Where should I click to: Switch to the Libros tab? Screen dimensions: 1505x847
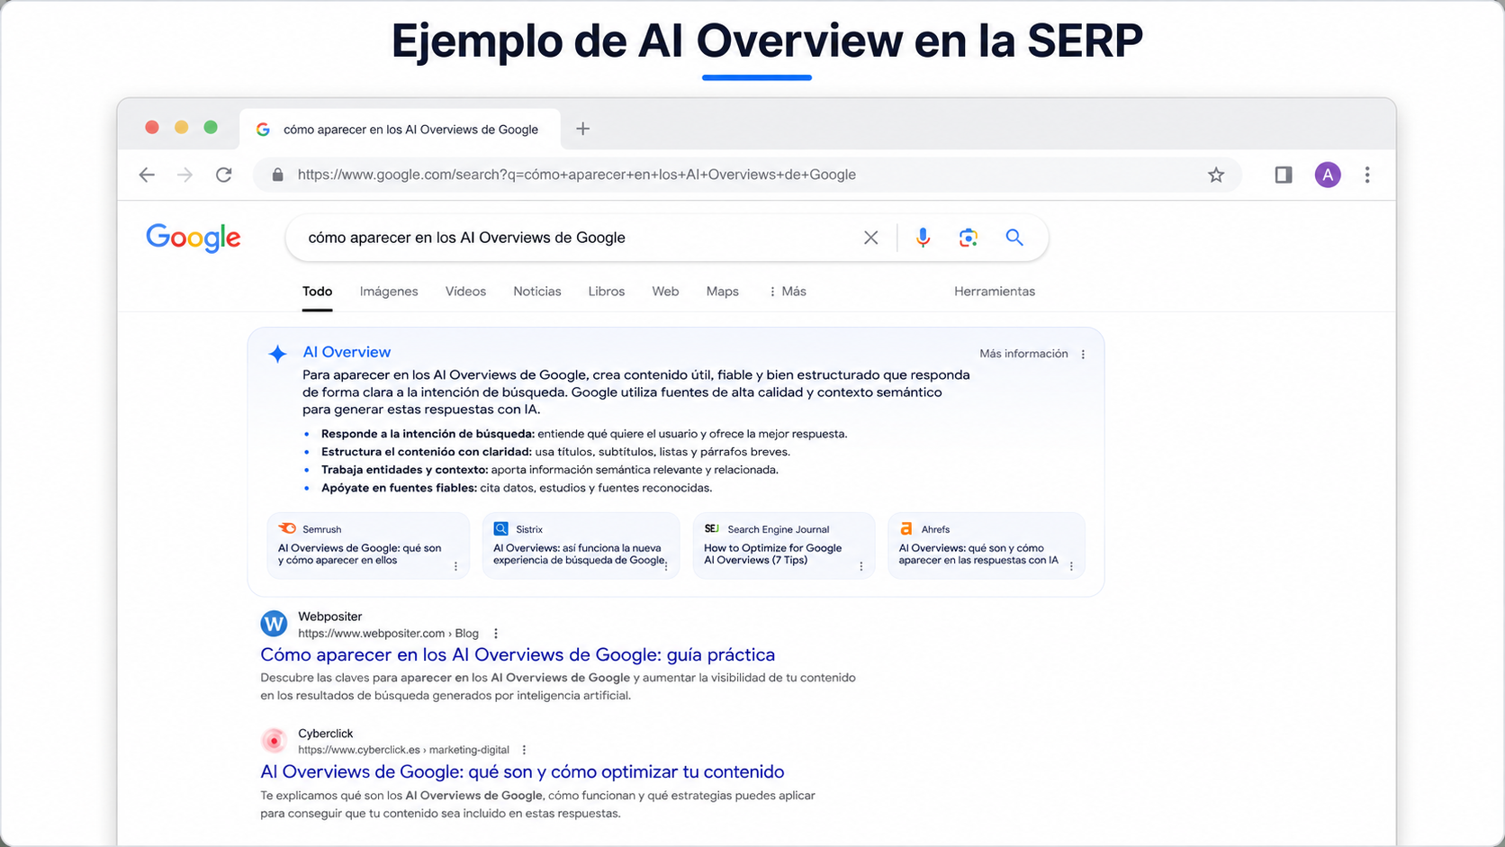tap(607, 292)
